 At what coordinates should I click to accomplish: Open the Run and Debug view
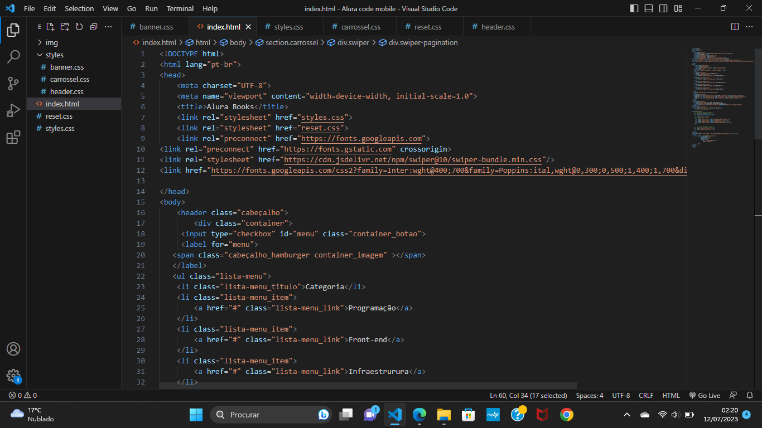(13, 110)
